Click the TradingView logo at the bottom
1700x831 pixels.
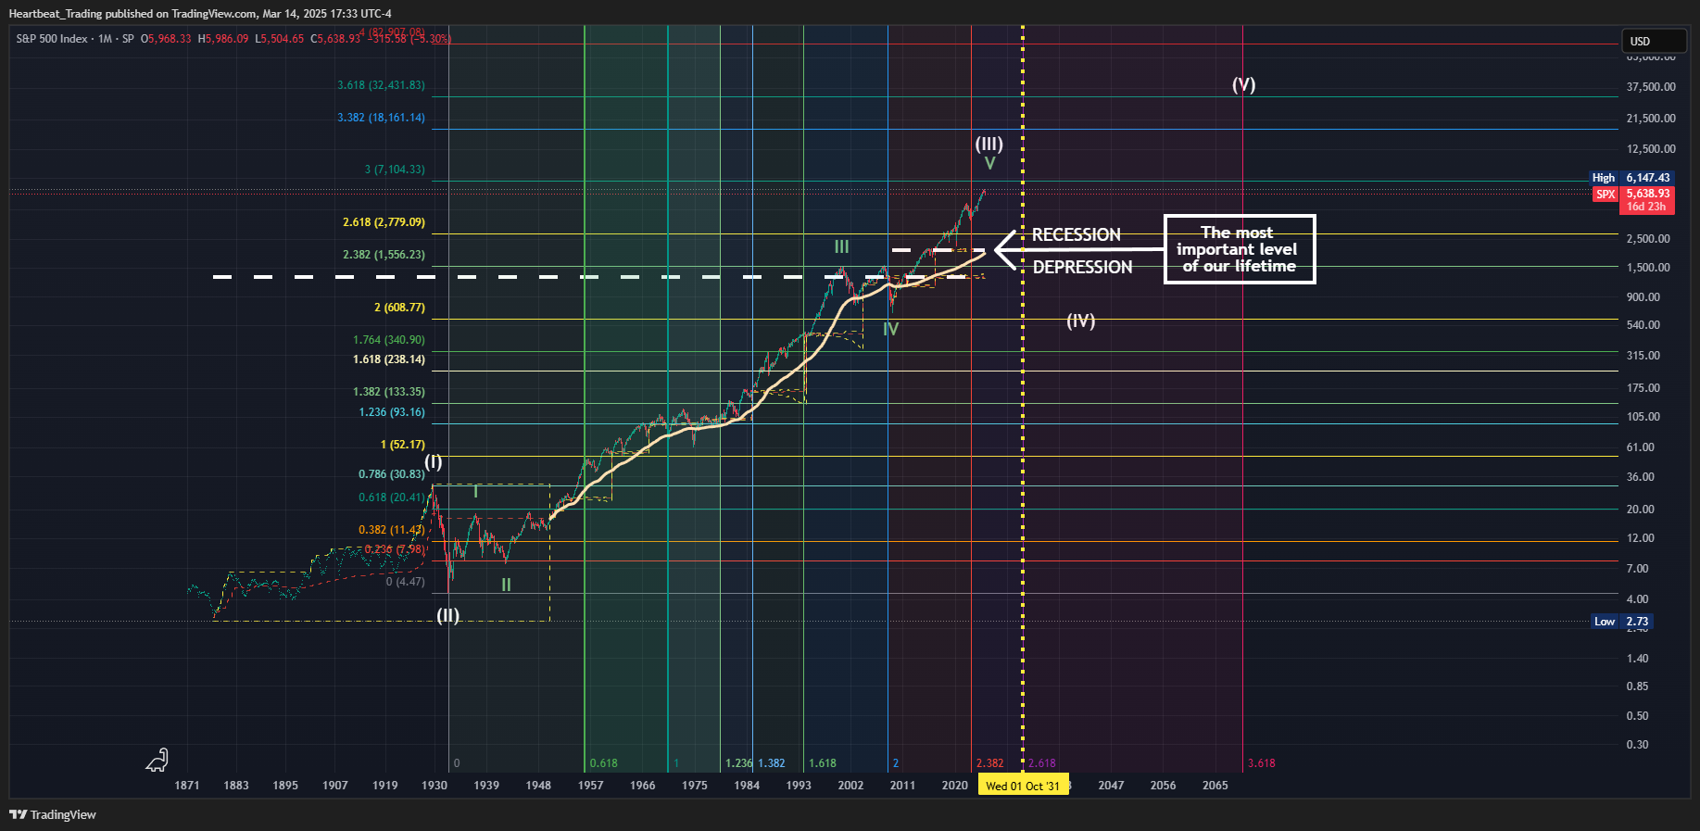coord(53,814)
